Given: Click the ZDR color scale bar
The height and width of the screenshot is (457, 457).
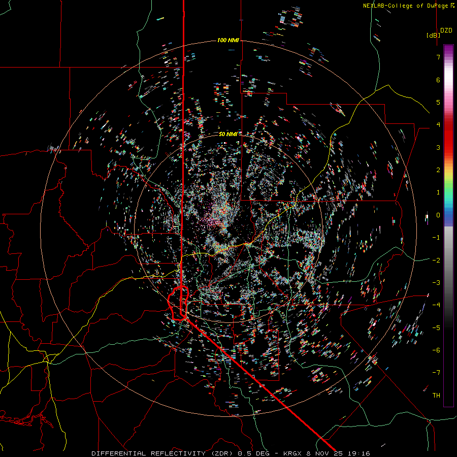Looking at the screenshot, I should 448,225.
